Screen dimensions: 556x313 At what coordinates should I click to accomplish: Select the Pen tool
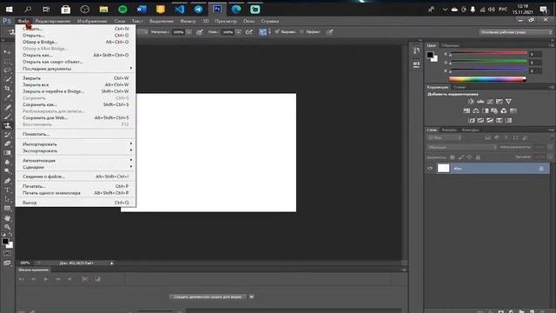click(x=7, y=181)
